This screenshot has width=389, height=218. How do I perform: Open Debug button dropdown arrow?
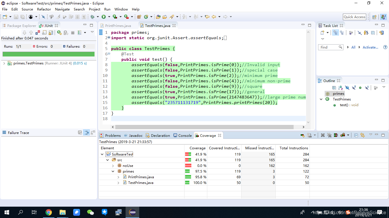[x=98, y=17]
